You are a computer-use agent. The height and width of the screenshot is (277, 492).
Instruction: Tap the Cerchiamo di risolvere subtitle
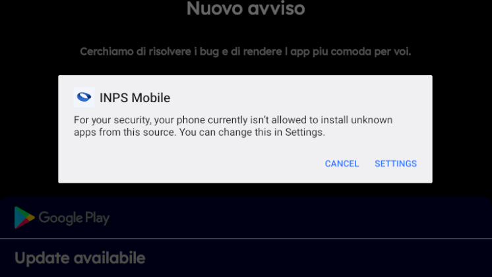coord(245,51)
